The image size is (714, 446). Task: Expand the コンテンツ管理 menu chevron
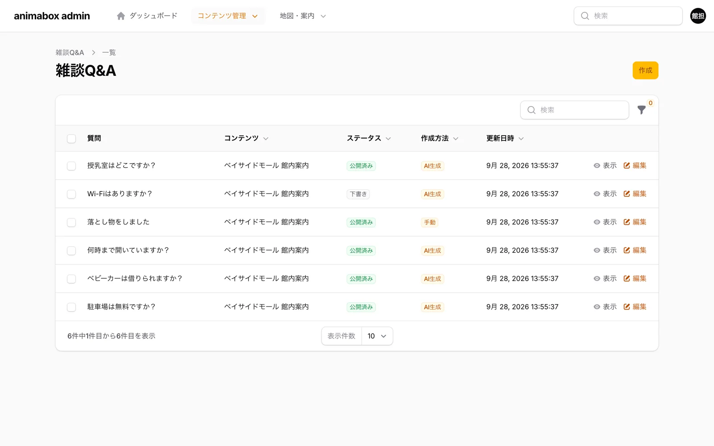click(x=255, y=17)
